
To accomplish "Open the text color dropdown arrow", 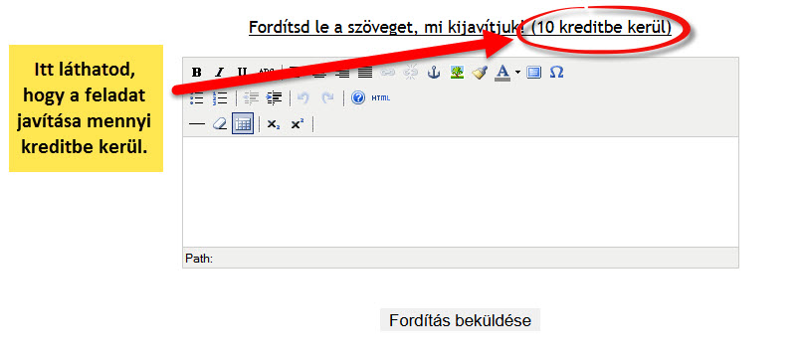I will 517,73.
